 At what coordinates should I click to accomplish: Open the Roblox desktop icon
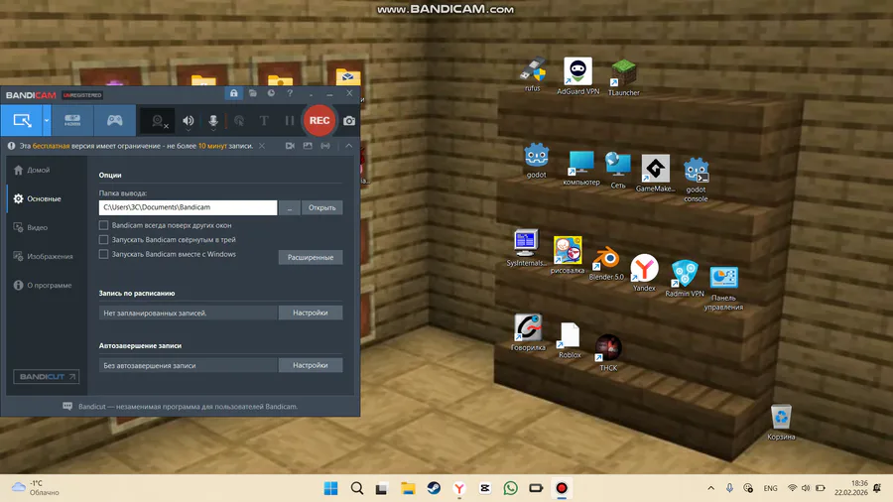[x=570, y=340]
